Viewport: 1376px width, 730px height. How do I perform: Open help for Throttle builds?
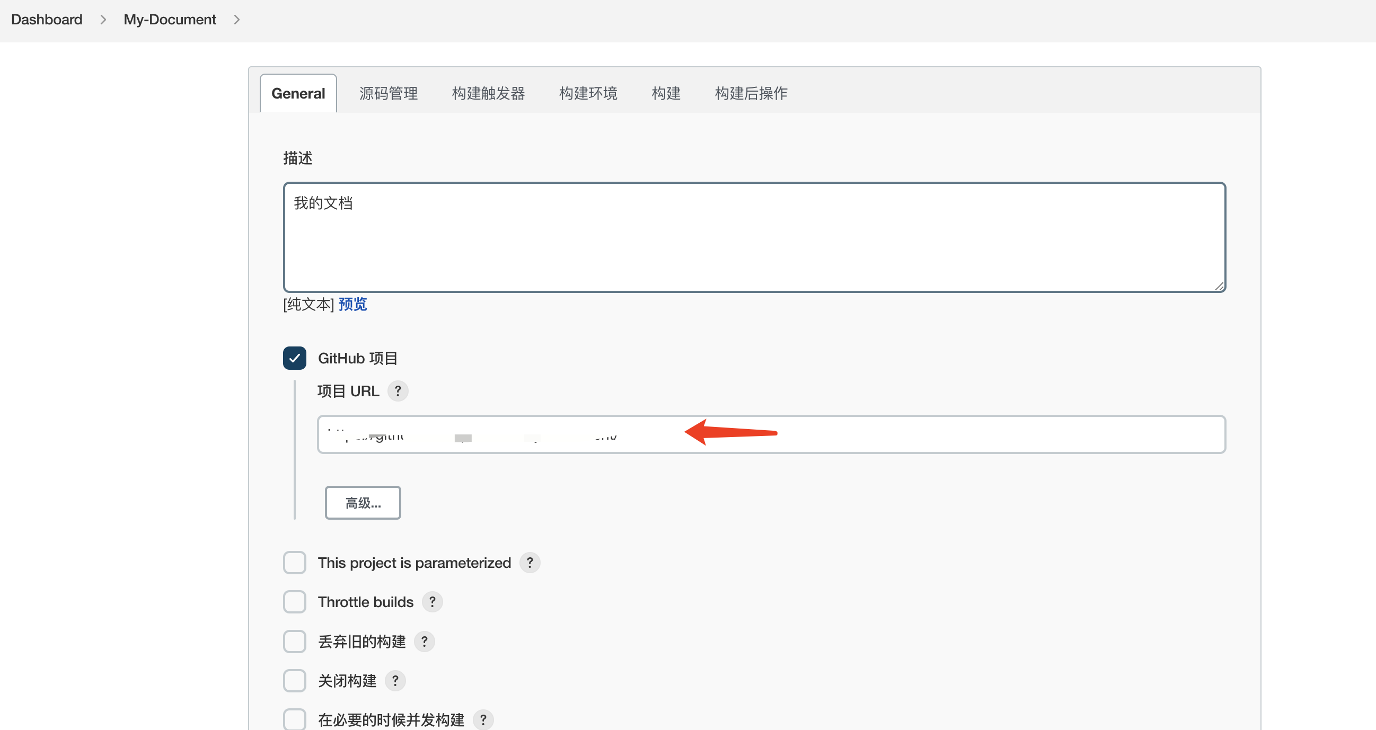(x=432, y=602)
